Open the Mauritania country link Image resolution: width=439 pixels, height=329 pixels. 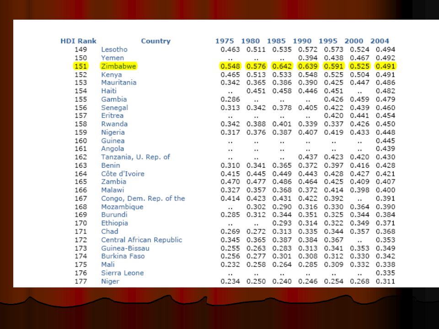119,83
